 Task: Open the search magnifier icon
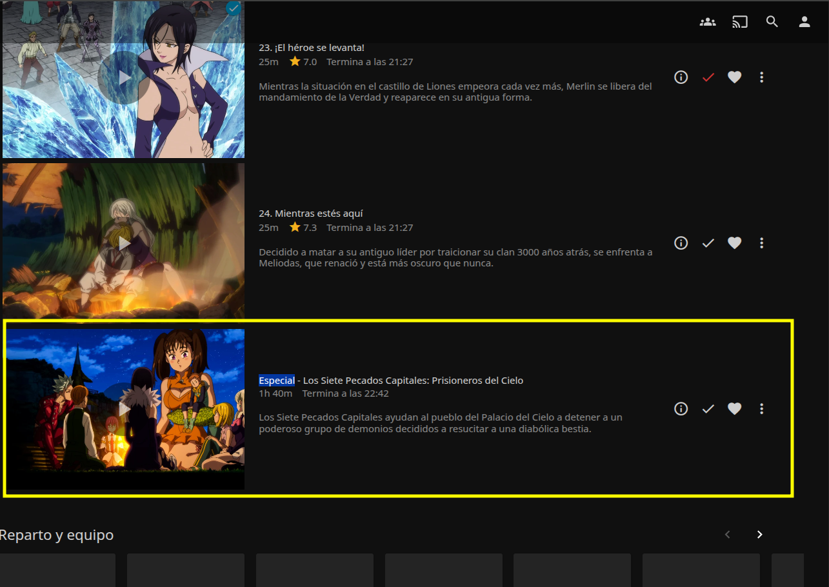772,22
